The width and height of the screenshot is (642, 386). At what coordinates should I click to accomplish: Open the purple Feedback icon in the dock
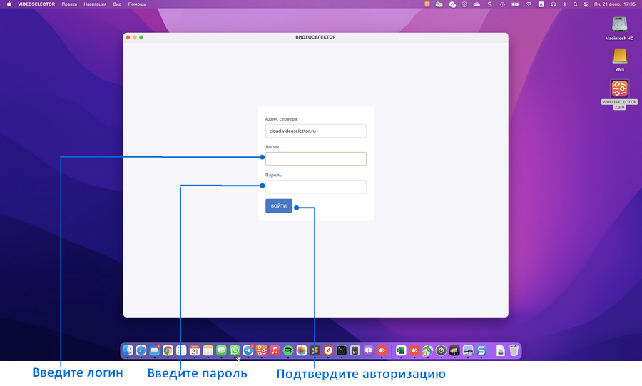pos(369,350)
